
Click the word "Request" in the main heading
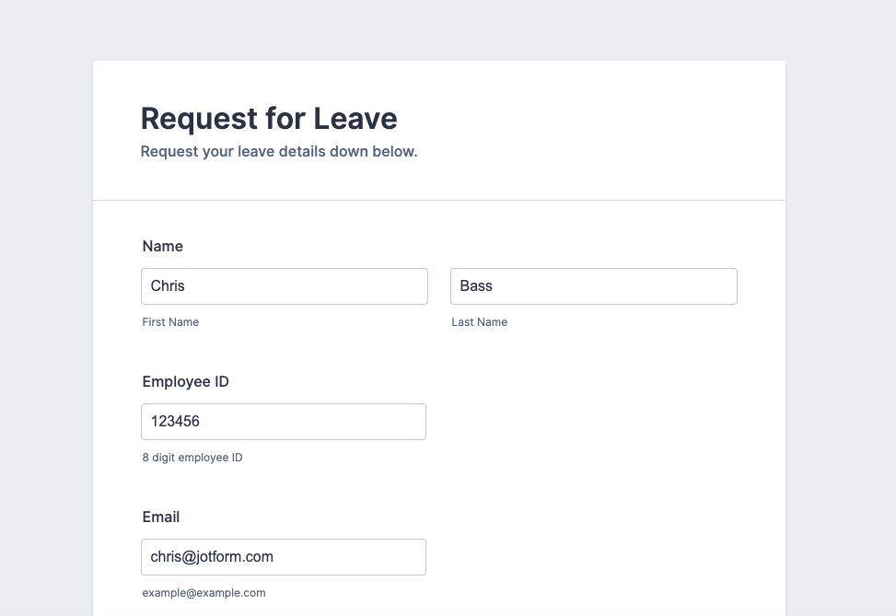198,119
